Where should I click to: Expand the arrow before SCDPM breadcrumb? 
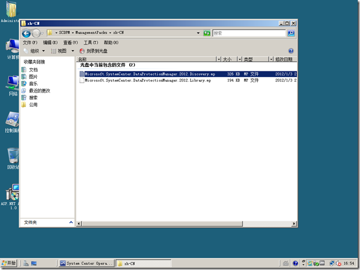click(x=56, y=33)
